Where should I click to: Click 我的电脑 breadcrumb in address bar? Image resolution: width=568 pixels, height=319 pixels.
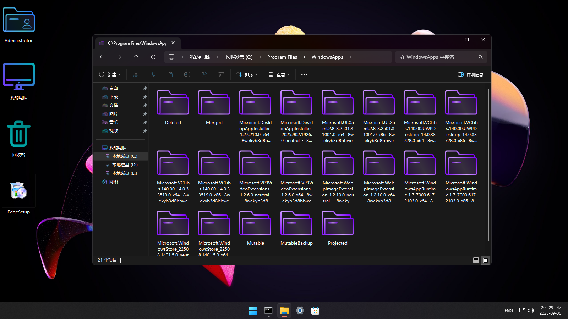(200, 57)
